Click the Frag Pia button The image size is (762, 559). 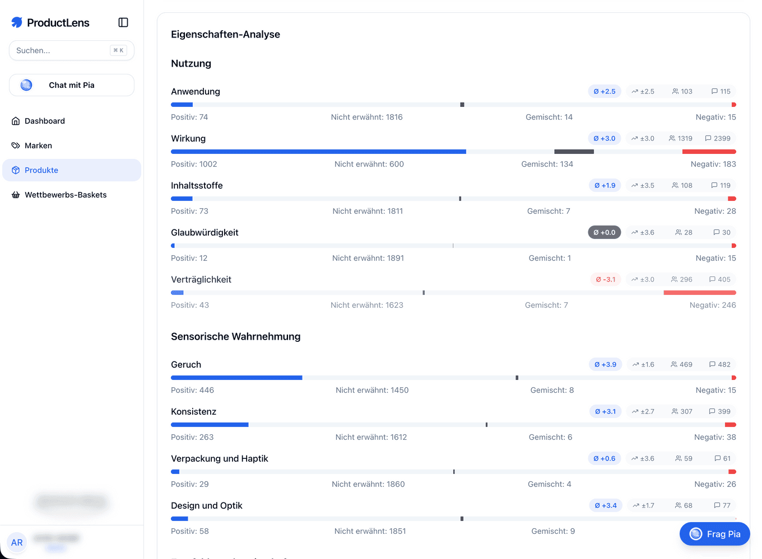[x=714, y=534]
